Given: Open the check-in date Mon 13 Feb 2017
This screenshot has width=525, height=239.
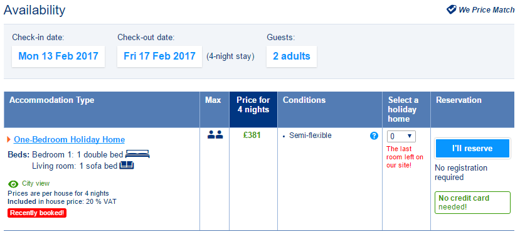Looking at the screenshot, I should 58,56.
